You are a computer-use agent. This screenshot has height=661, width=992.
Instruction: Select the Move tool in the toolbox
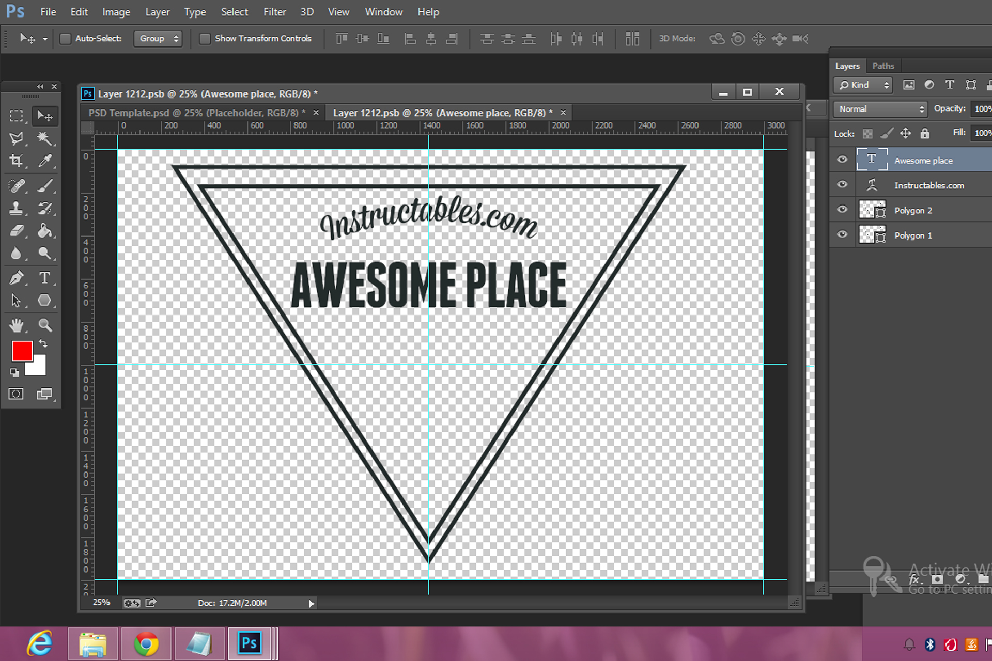pos(45,116)
